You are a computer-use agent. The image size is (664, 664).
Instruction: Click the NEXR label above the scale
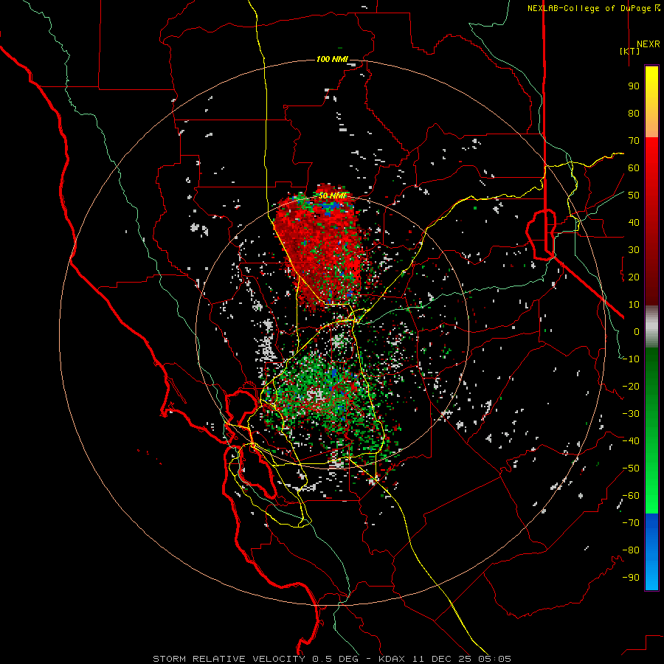coord(648,44)
